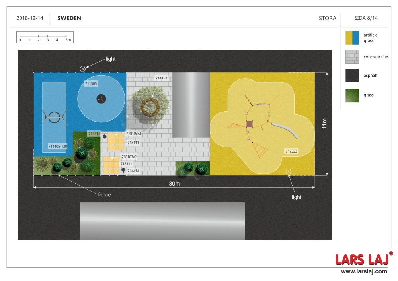Click the red square climbing tower
Screen dimensions: 398x281
[250, 124]
